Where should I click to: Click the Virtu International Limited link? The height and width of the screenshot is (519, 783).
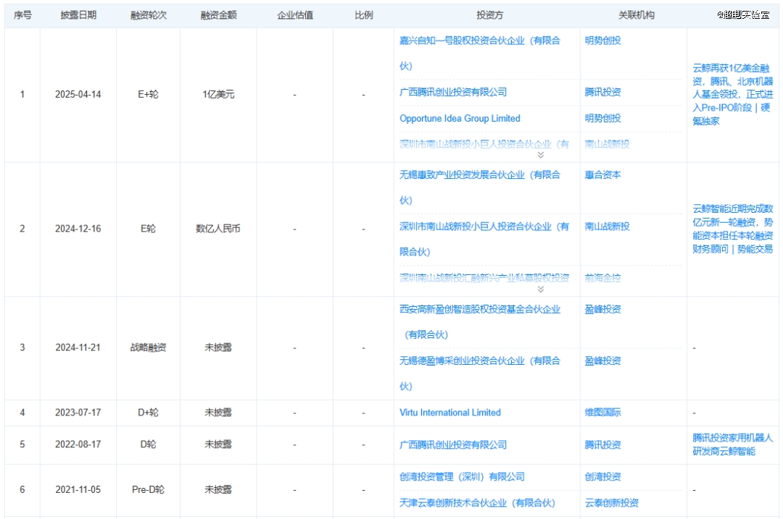click(x=449, y=413)
